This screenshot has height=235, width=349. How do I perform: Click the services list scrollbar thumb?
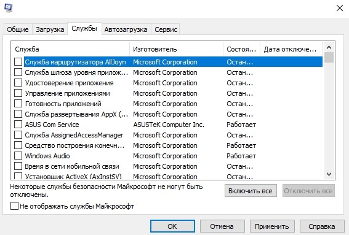329,57
